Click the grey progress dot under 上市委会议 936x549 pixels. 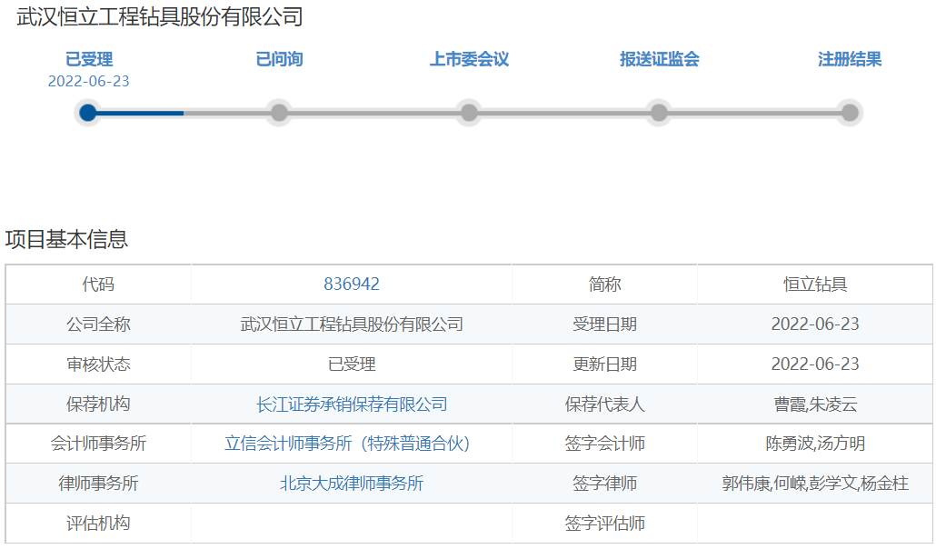click(x=469, y=113)
